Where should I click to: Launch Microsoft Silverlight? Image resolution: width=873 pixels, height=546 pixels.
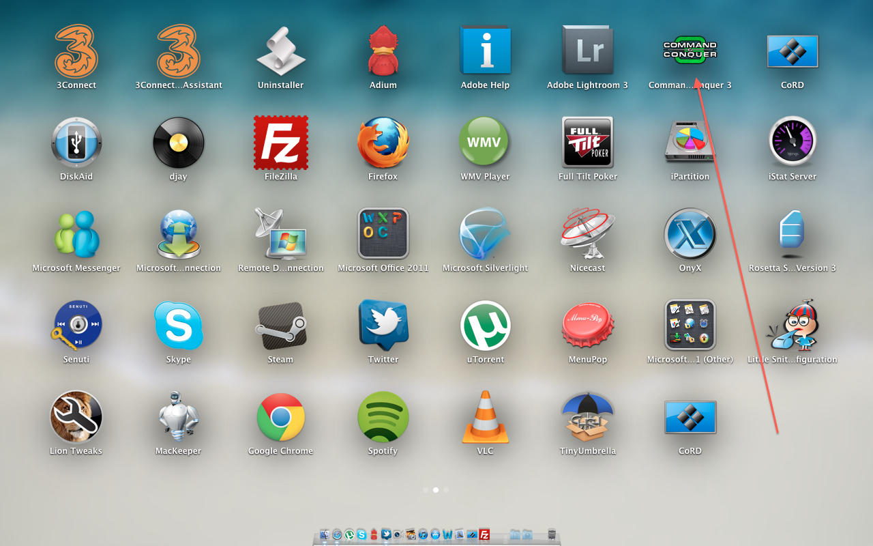point(485,234)
